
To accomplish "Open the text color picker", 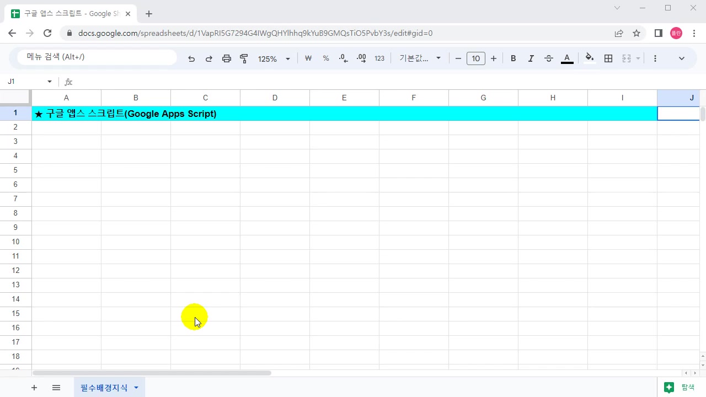I will click(566, 58).
